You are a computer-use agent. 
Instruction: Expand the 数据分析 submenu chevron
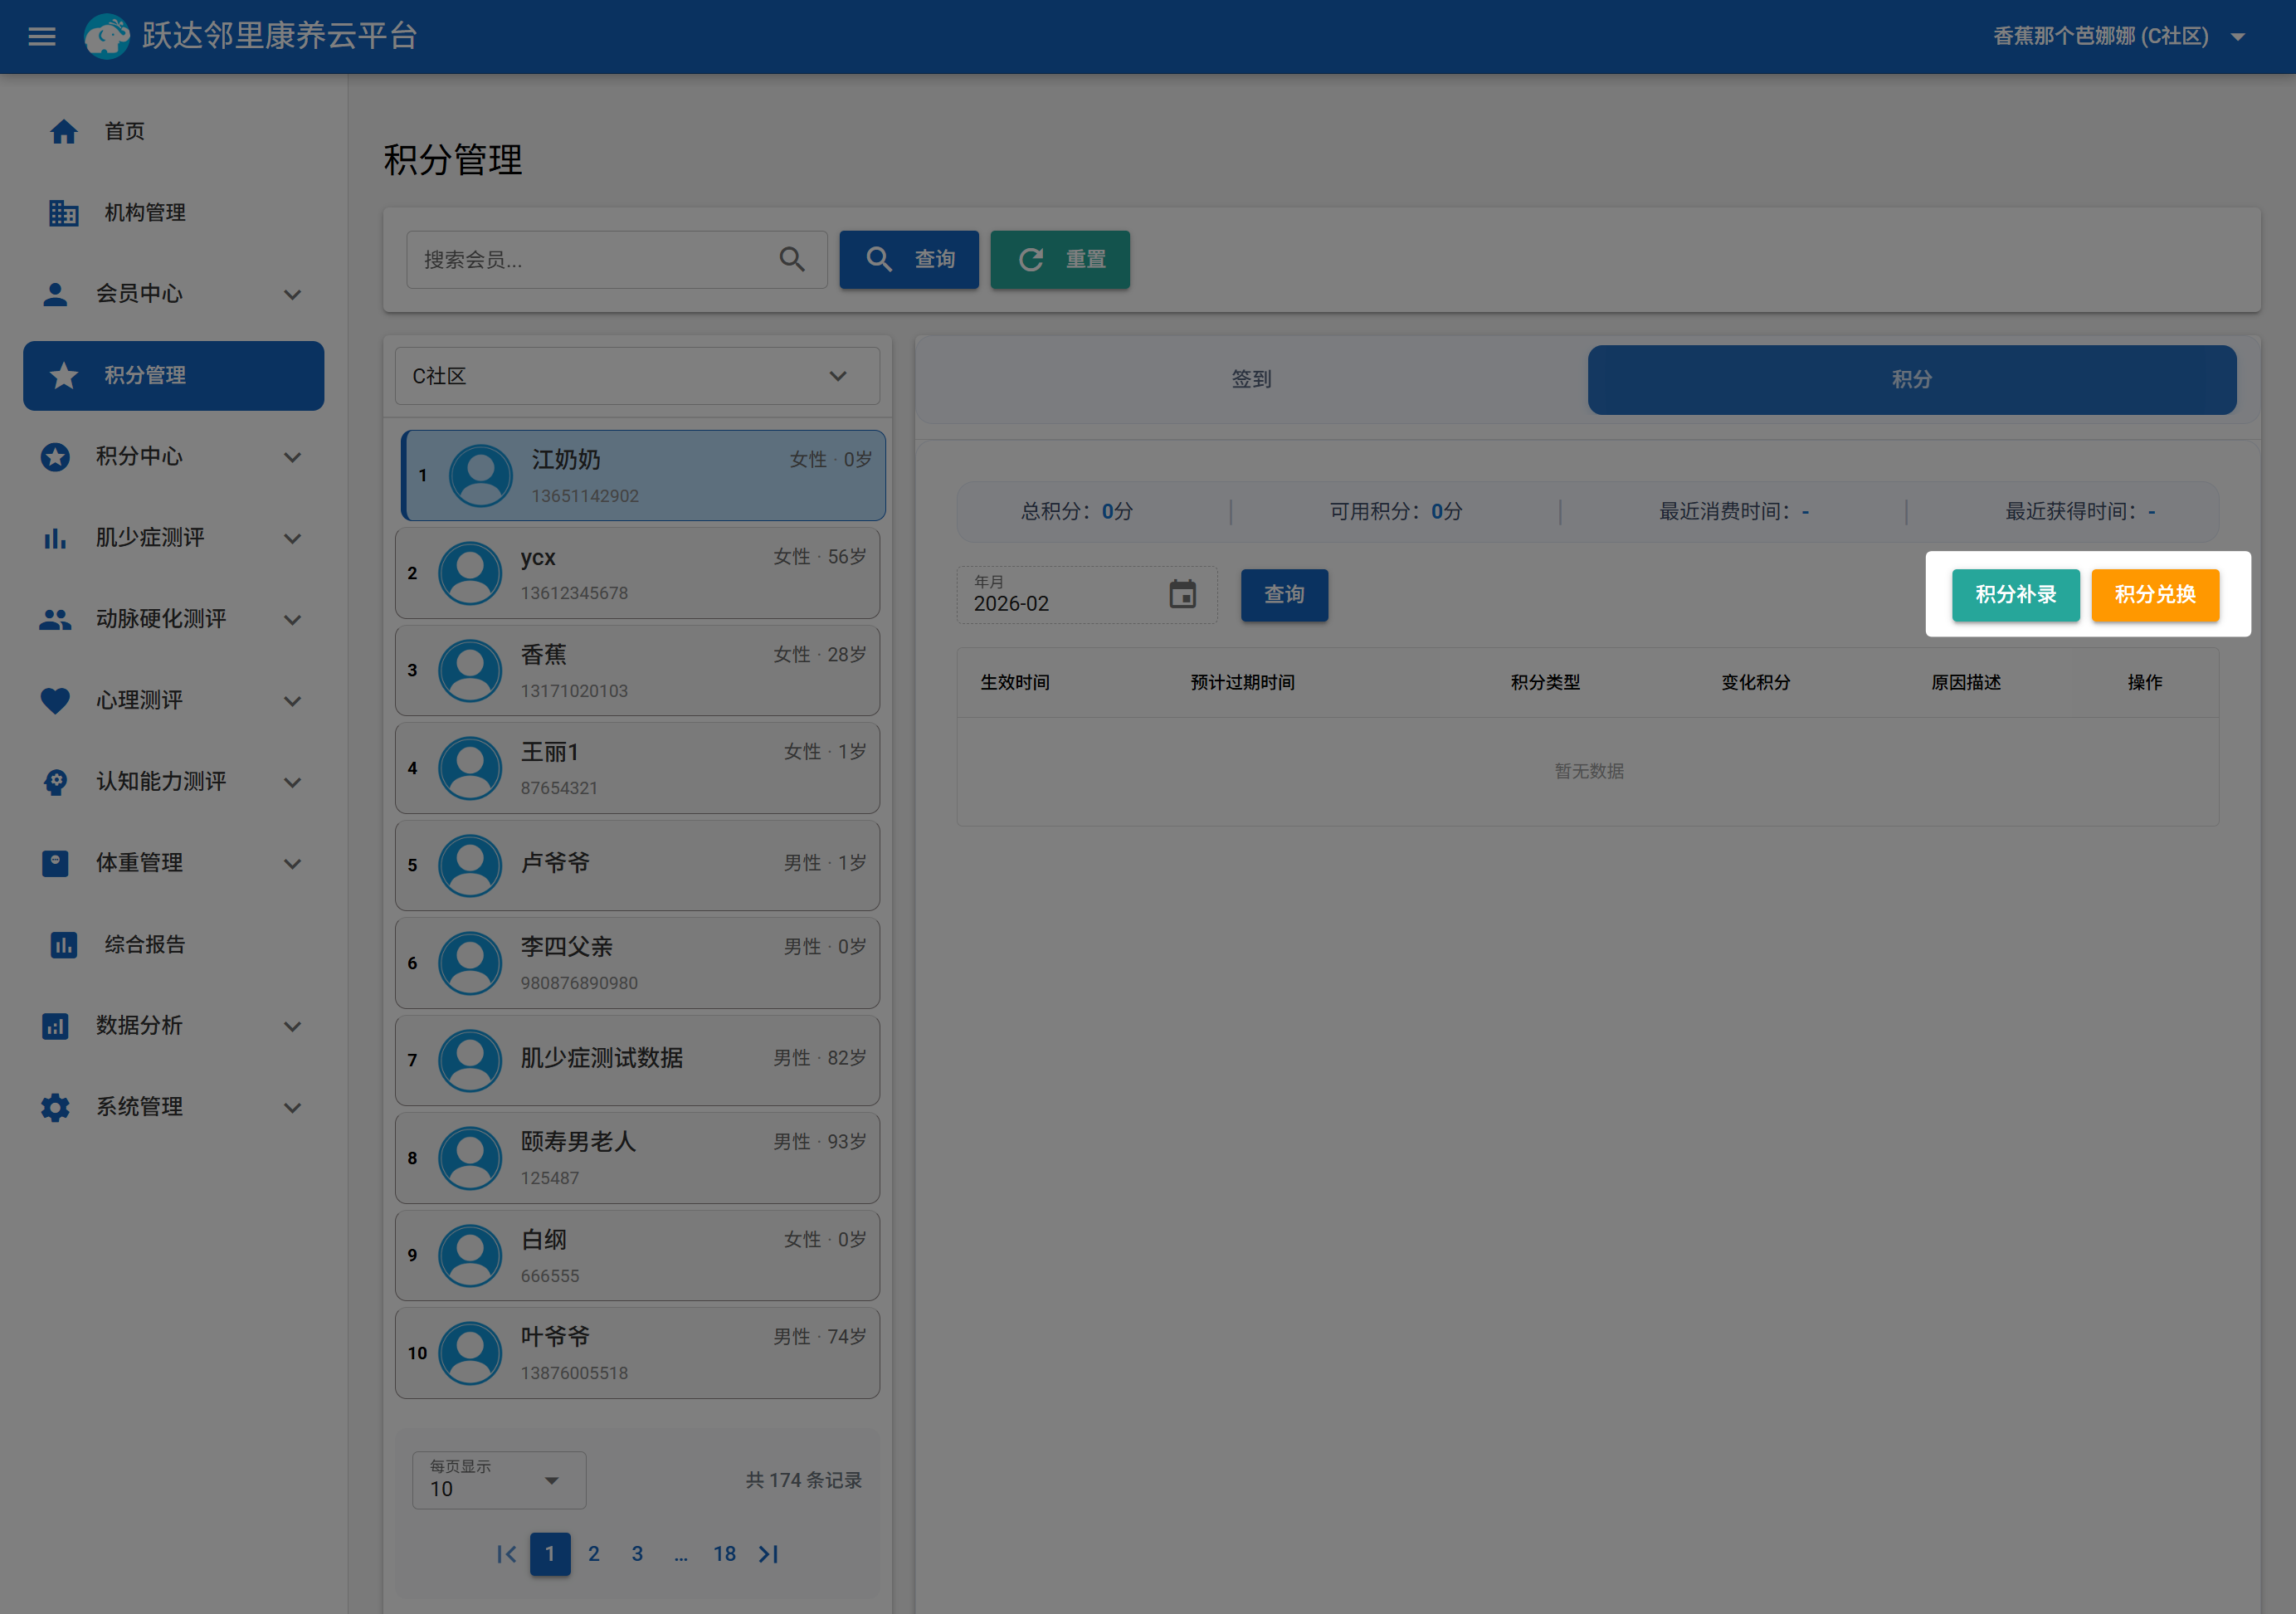pyautogui.click(x=292, y=1026)
